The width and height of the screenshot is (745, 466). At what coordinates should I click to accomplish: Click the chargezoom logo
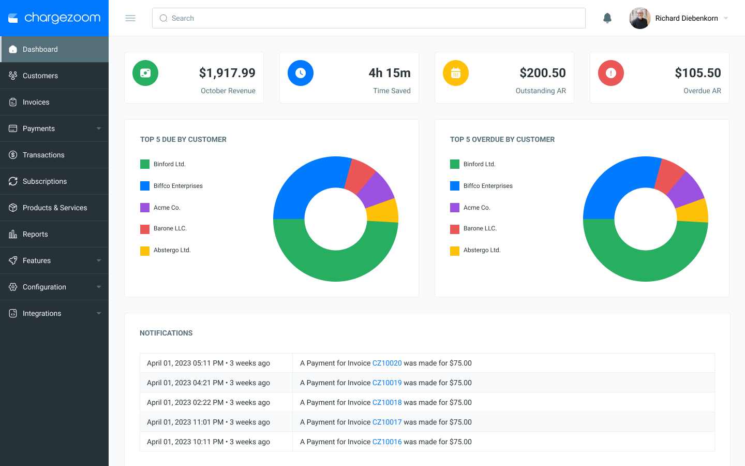[54, 18]
